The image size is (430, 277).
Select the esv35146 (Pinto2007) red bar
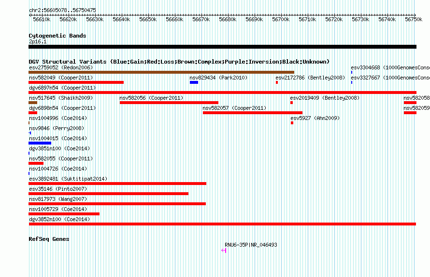[108, 194]
